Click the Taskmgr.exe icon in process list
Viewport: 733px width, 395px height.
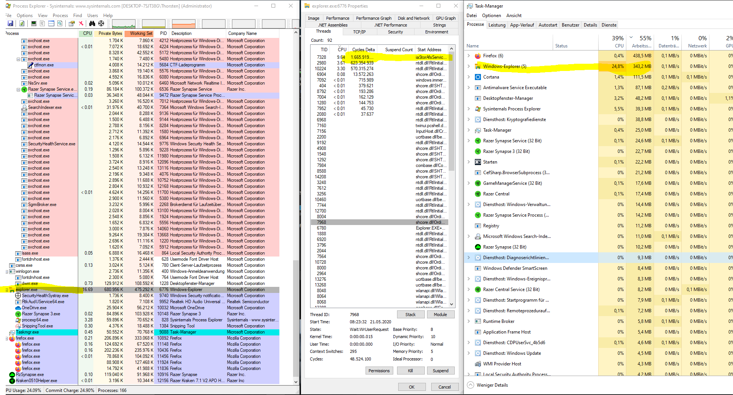pyautogui.click(x=12, y=332)
